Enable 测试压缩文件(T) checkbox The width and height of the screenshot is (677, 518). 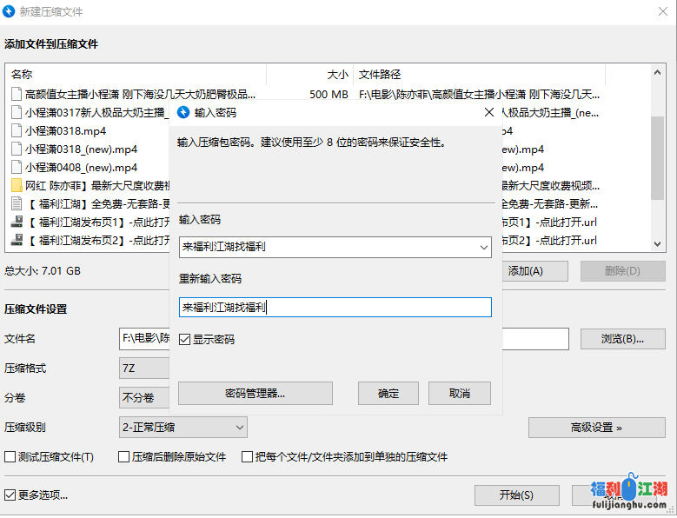tap(10, 456)
